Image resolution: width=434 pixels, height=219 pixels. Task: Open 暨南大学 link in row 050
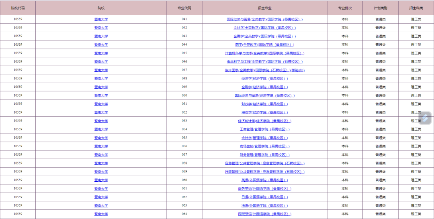pos(101,95)
